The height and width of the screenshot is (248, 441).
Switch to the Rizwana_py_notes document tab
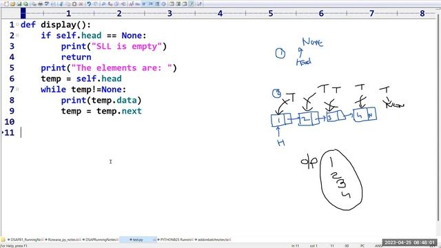tap(63, 240)
